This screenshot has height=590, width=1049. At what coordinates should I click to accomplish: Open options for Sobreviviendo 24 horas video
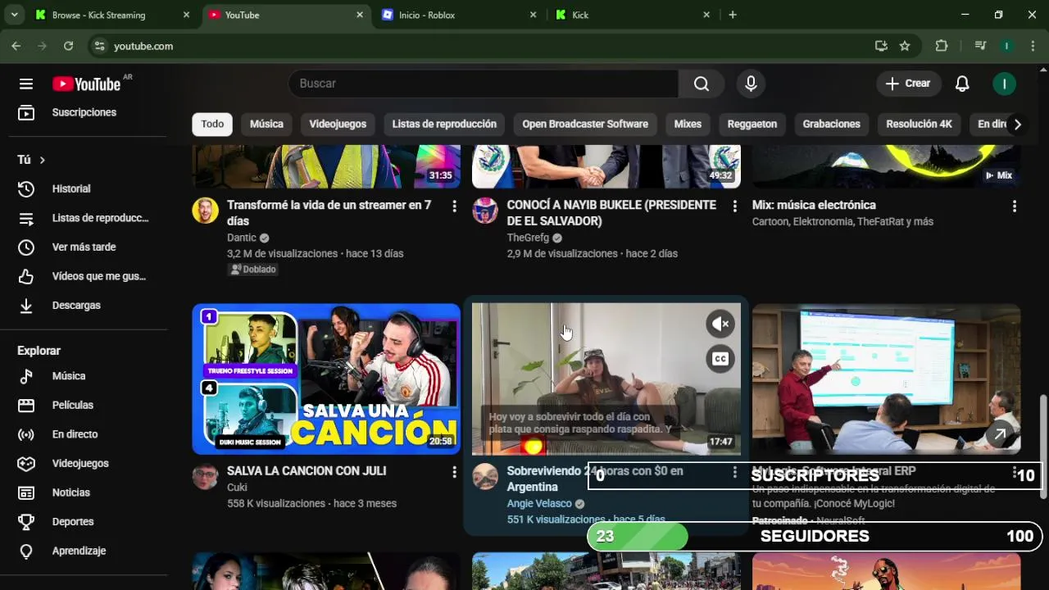(734, 472)
